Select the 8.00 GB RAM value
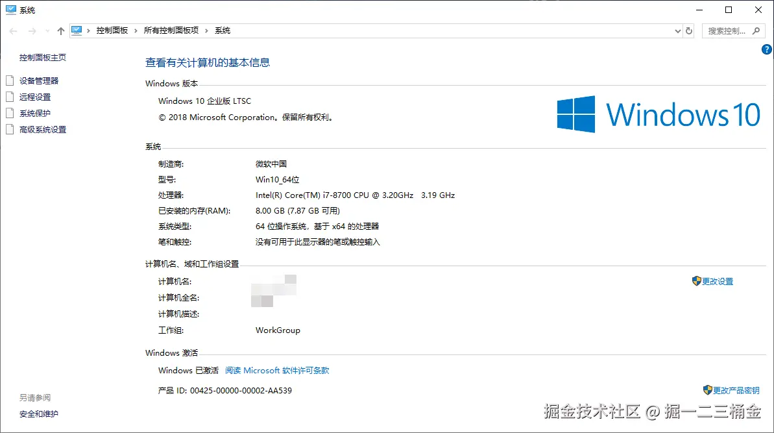Viewport: 774px width, 433px height. coord(270,211)
